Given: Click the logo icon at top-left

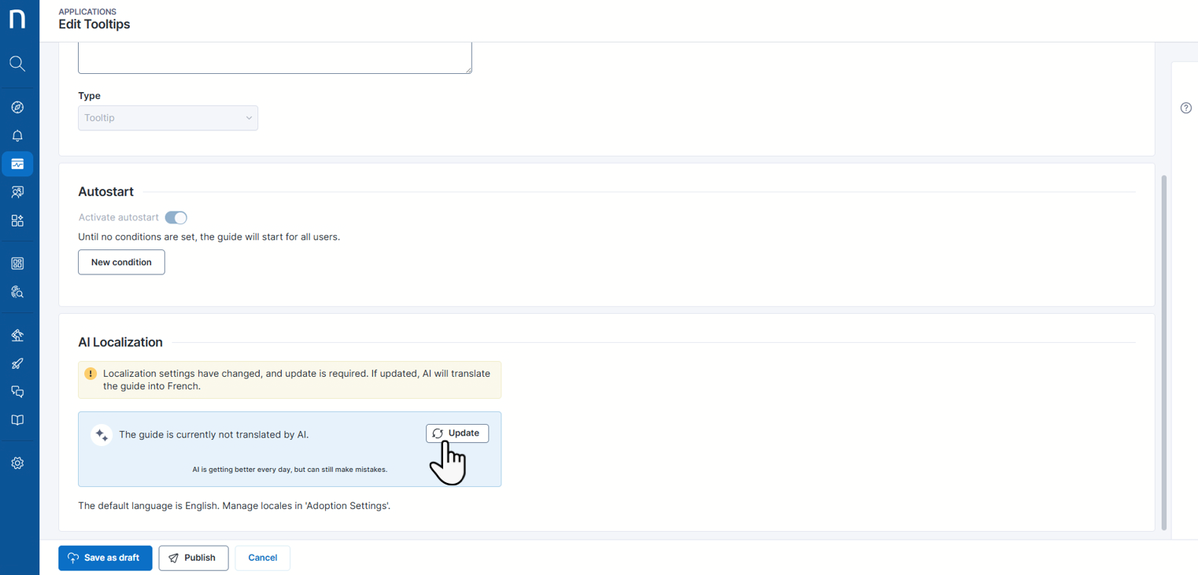Looking at the screenshot, I should [x=17, y=19].
